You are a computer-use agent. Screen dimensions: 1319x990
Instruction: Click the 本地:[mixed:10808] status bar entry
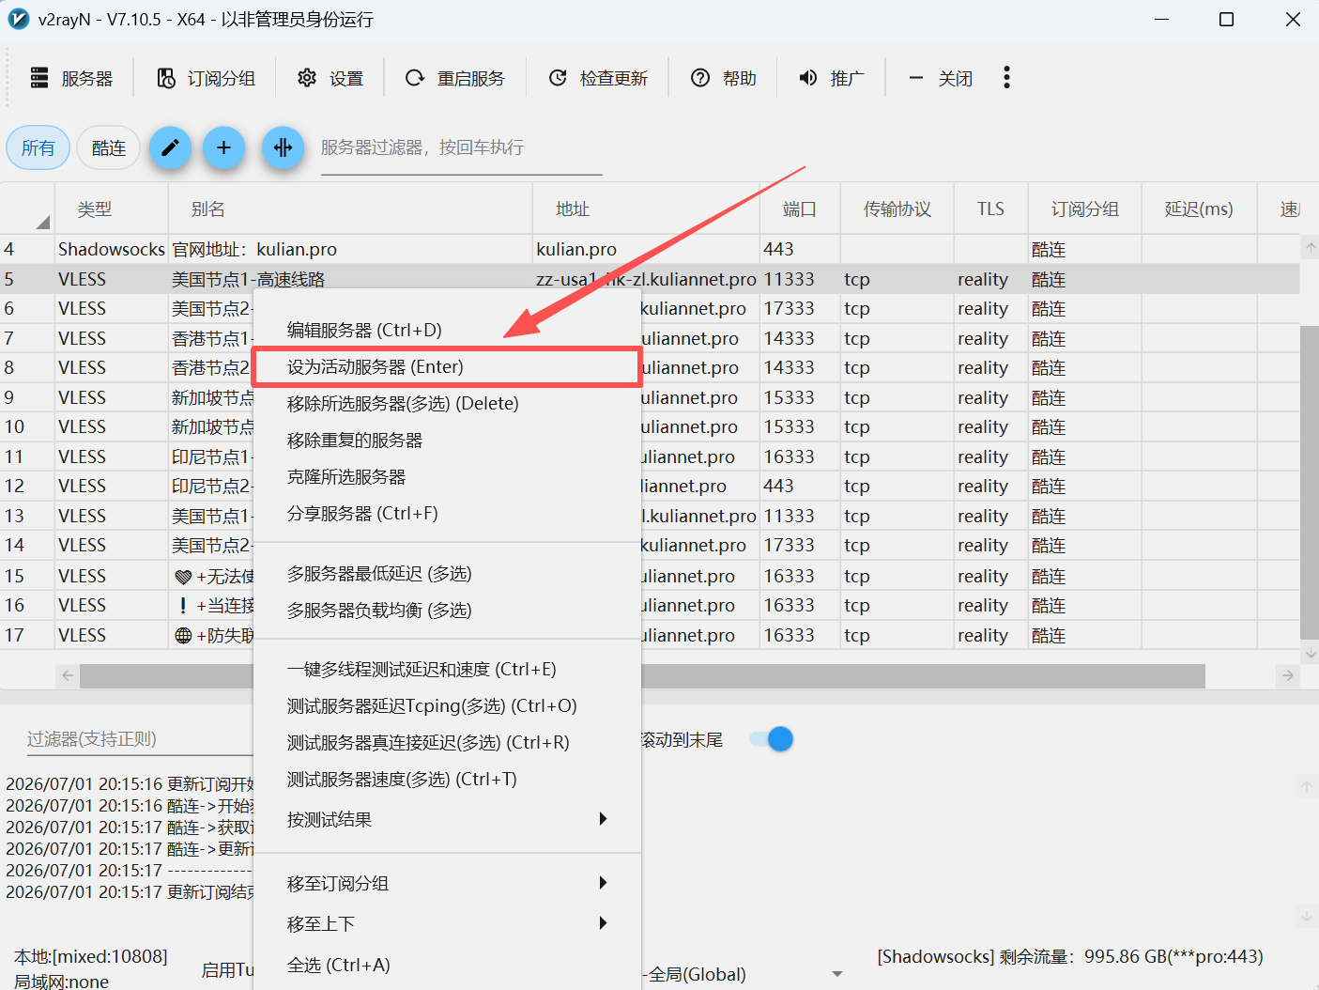[91, 956]
